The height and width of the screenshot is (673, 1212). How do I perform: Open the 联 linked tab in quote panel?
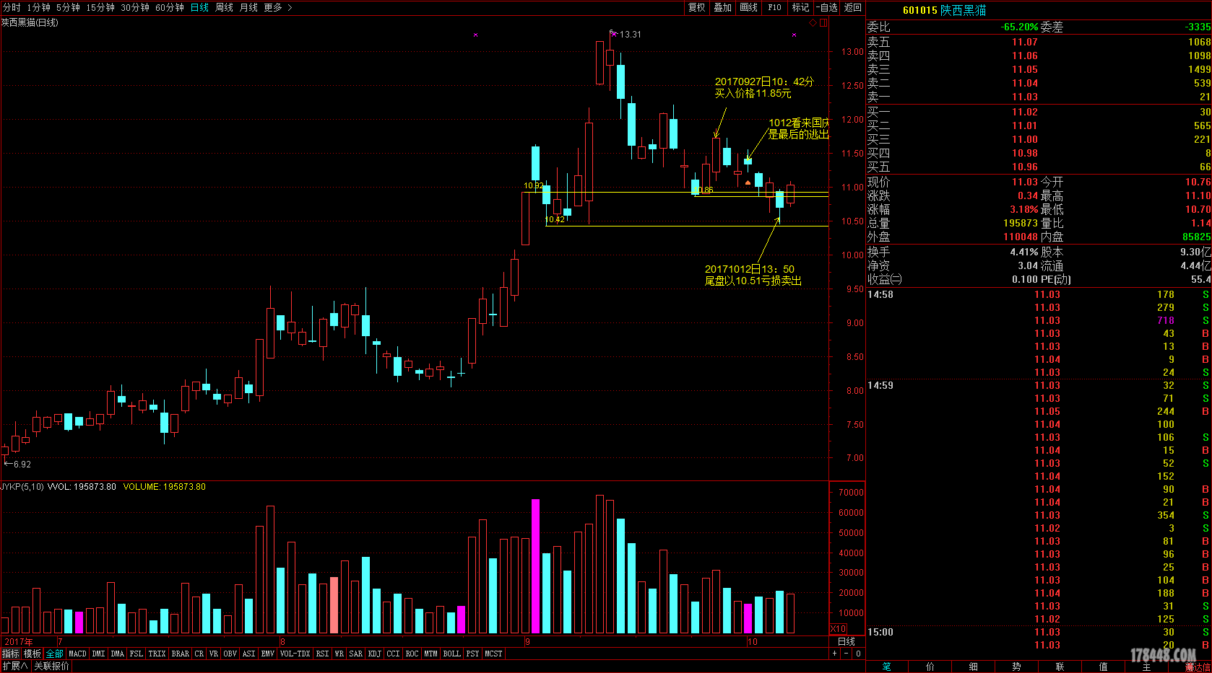(x=1060, y=667)
